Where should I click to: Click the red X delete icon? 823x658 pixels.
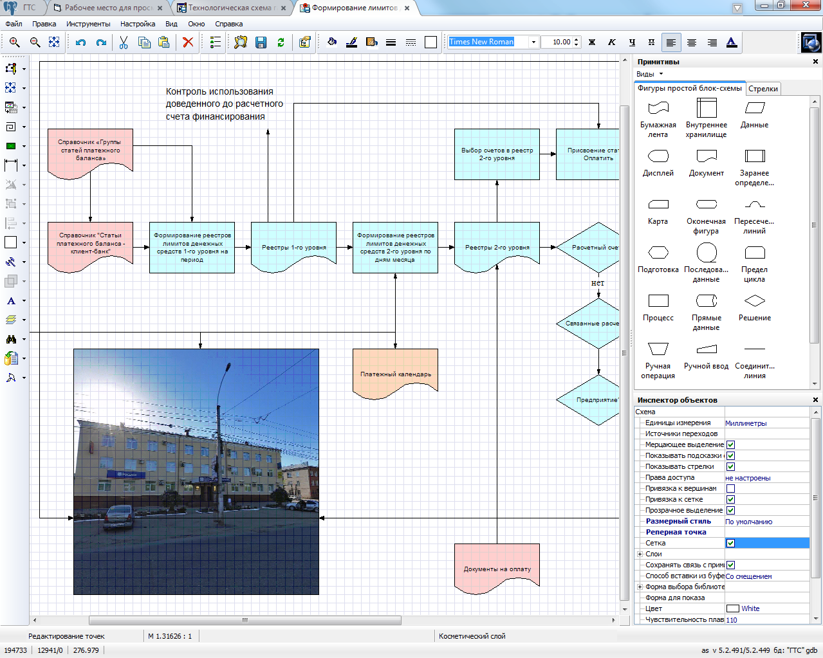coord(188,42)
